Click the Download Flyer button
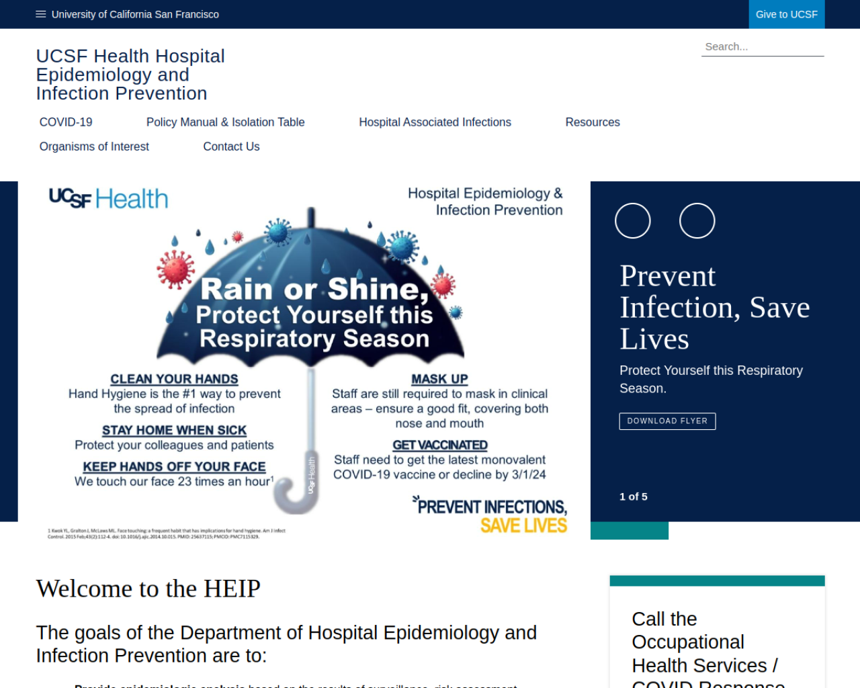The image size is (860, 688). [x=667, y=421]
